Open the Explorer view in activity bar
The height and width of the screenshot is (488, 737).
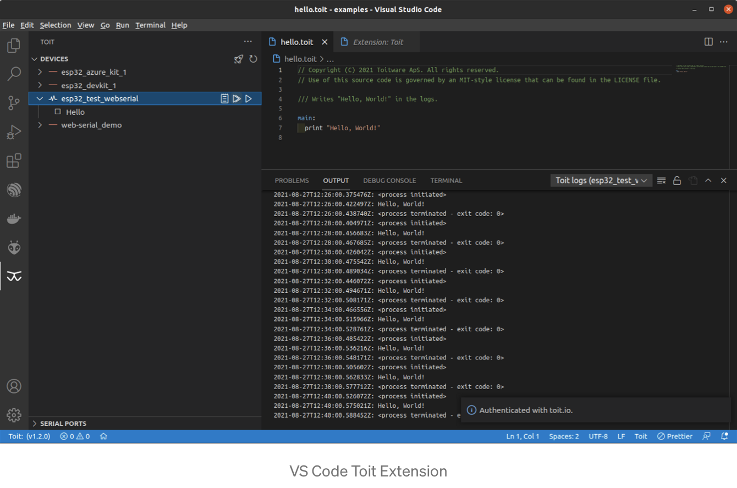14,46
